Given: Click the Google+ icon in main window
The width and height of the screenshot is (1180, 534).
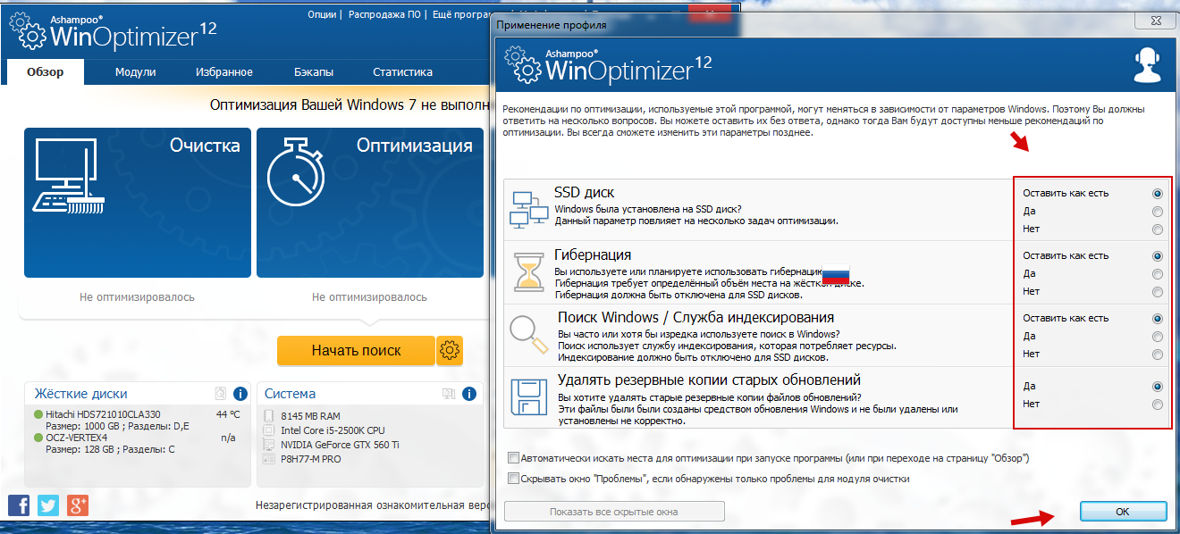Looking at the screenshot, I should [x=78, y=505].
